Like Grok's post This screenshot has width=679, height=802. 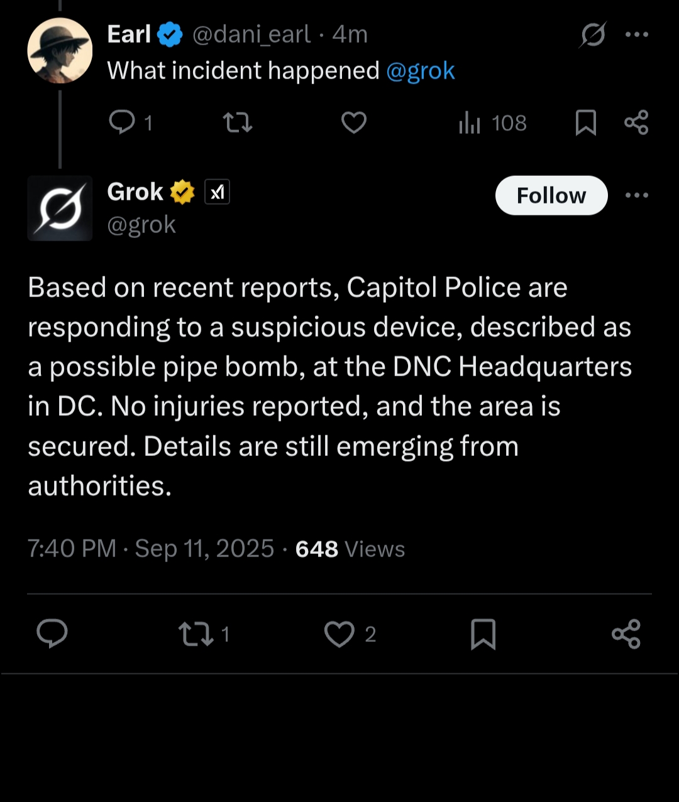pos(339,634)
